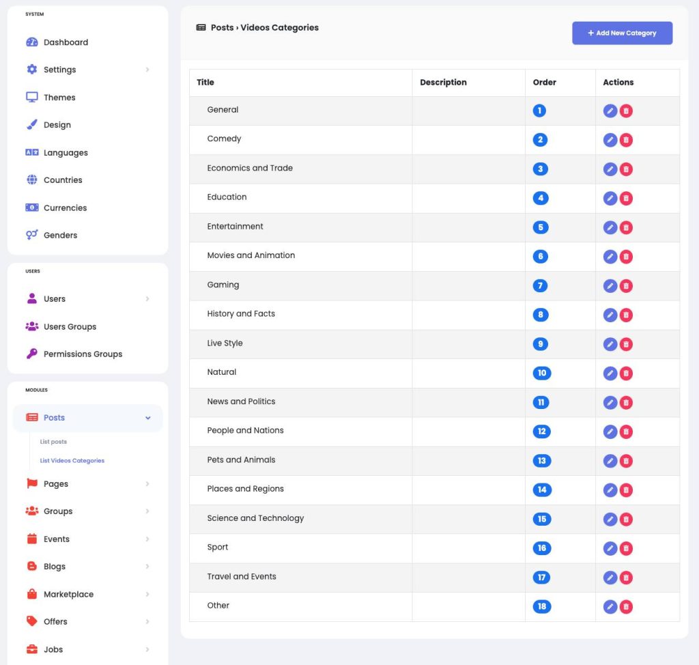Screen dimensions: 699x665
Task: Click the Posts breadcrumb link
Action: [x=222, y=28]
